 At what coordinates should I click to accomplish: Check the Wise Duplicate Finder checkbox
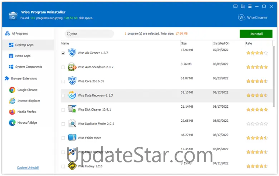63,124
